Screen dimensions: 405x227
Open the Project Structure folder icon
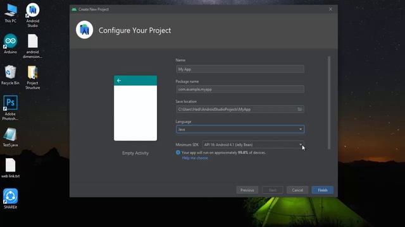pyautogui.click(x=32, y=77)
